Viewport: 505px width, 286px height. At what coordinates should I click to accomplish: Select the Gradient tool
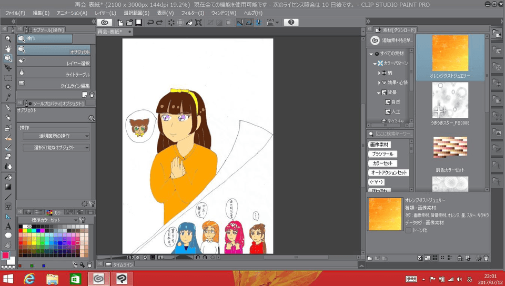(x=8, y=187)
